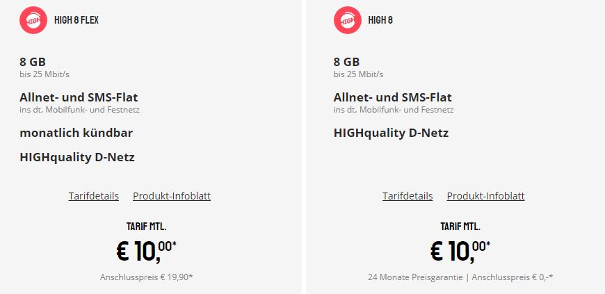605x294 pixels.
Task: Click the red HIGH logo beside HIGH 8 FLEX
Action: coord(33,20)
